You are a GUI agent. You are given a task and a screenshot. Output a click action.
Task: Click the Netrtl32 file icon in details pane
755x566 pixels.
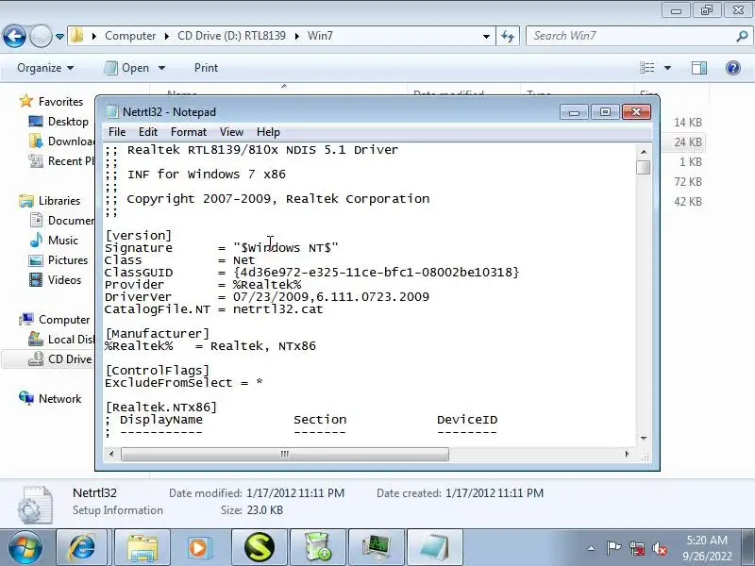pos(35,504)
